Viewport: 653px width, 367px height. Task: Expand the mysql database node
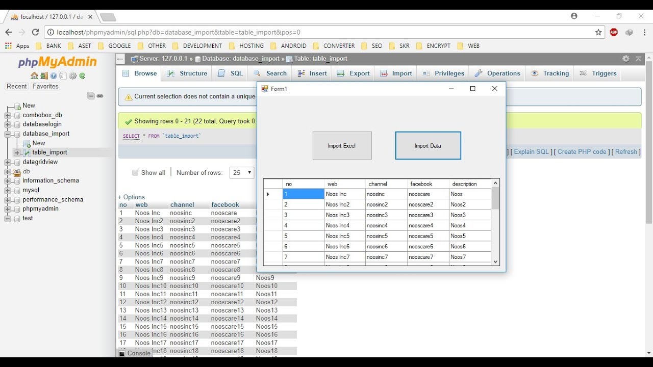pyautogui.click(x=8, y=190)
